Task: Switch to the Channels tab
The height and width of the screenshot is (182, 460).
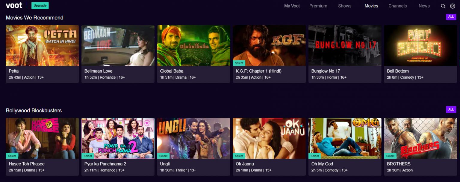Action: [397, 6]
